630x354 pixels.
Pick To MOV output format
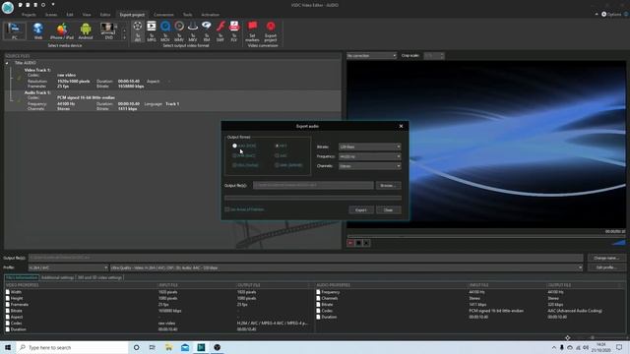pyautogui.click(x=165, y=31)
